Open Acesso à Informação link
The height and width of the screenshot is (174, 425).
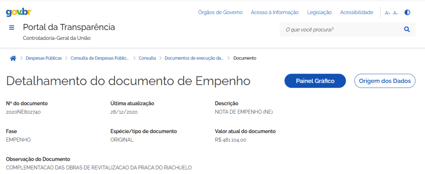[275, 12]
